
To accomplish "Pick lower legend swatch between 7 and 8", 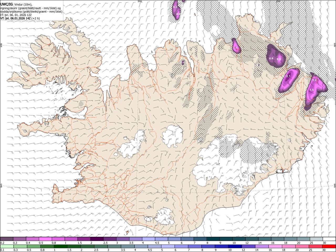I will [x=195, y=246].
